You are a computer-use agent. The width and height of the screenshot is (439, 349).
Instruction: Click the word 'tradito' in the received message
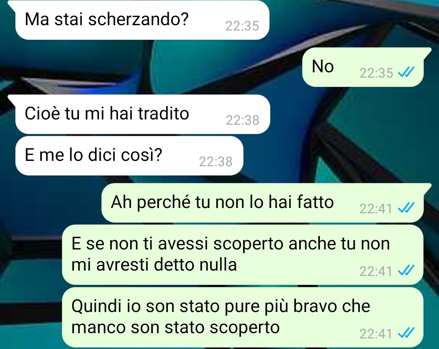(163, 113)
